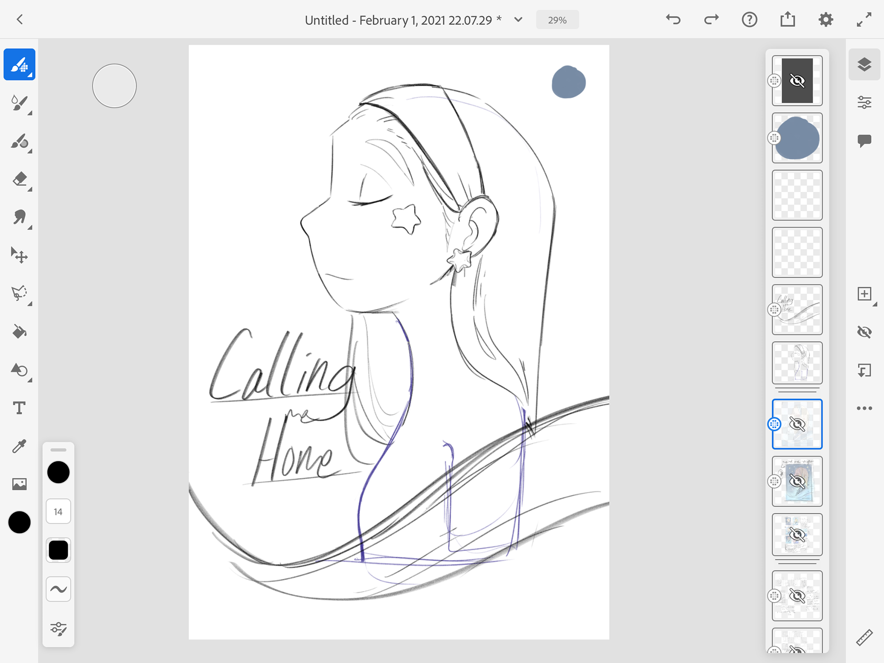Select the Eraser tool
Image resolution: width=884 pixels, height=663 pixels.
[19, 179]
